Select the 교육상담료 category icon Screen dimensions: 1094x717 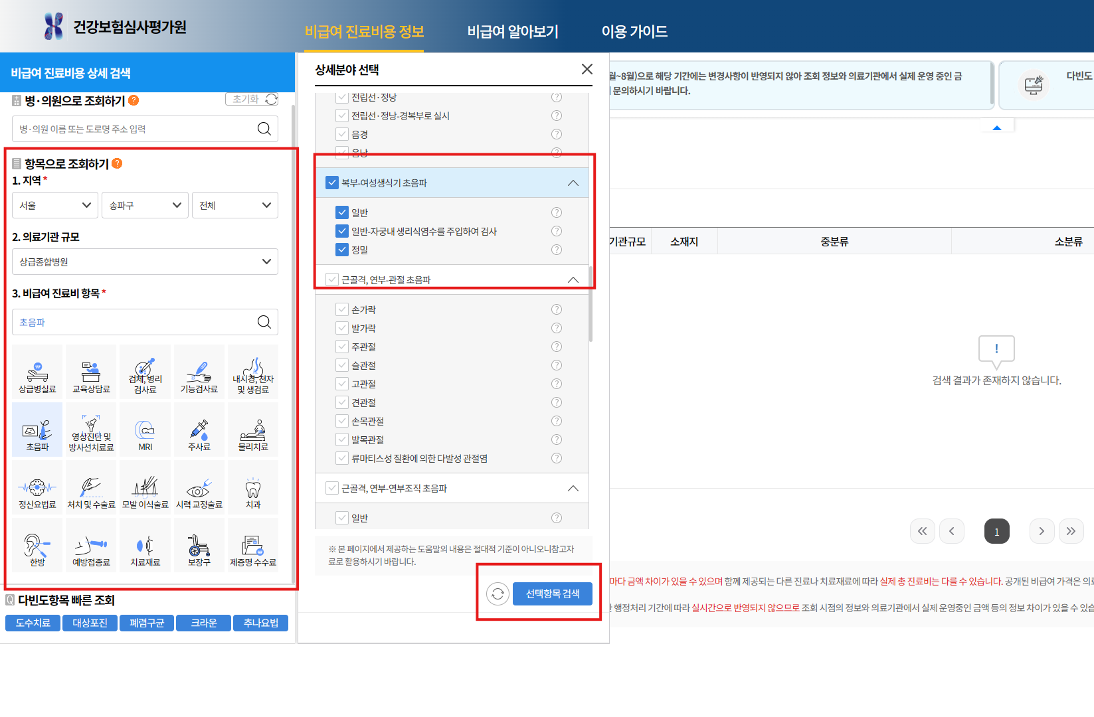click(91, 372)
